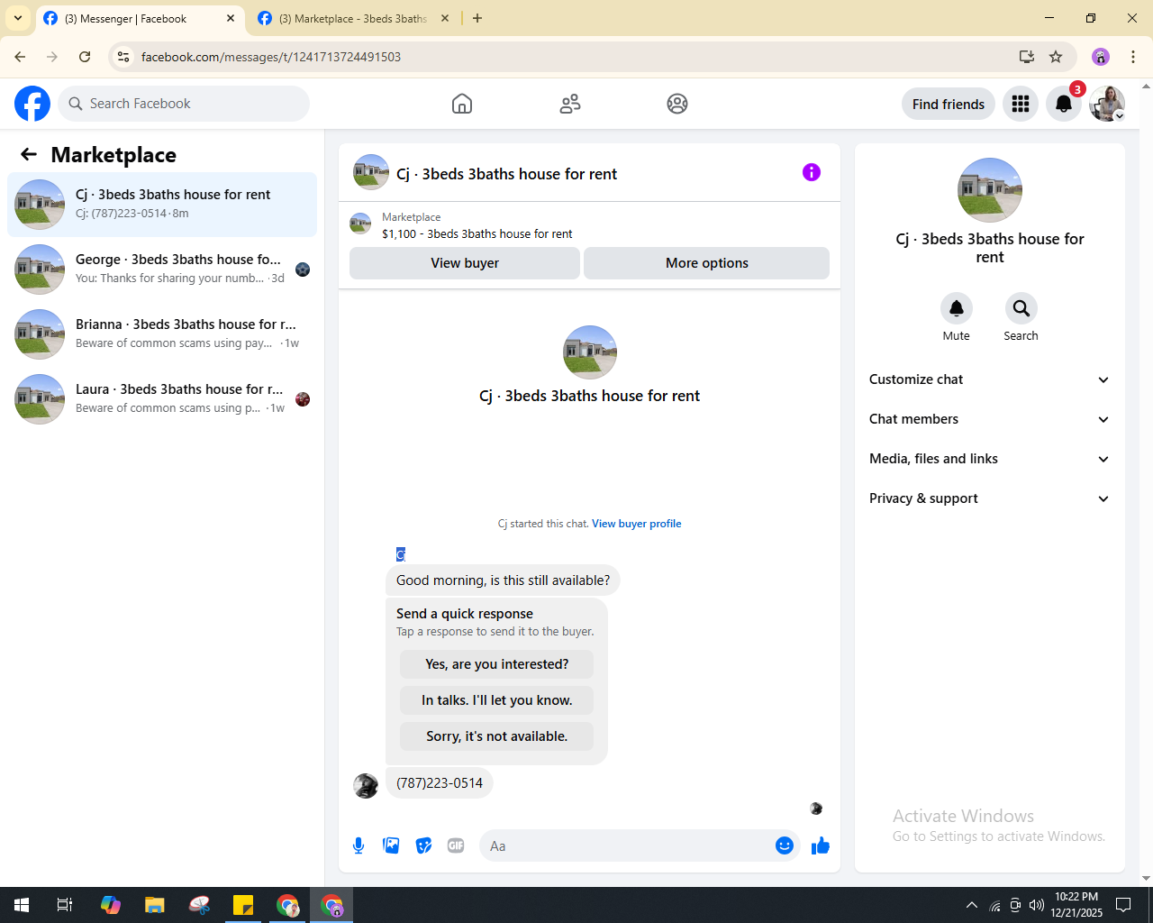Go to the Home feed icon

click(x=462, y=104)
